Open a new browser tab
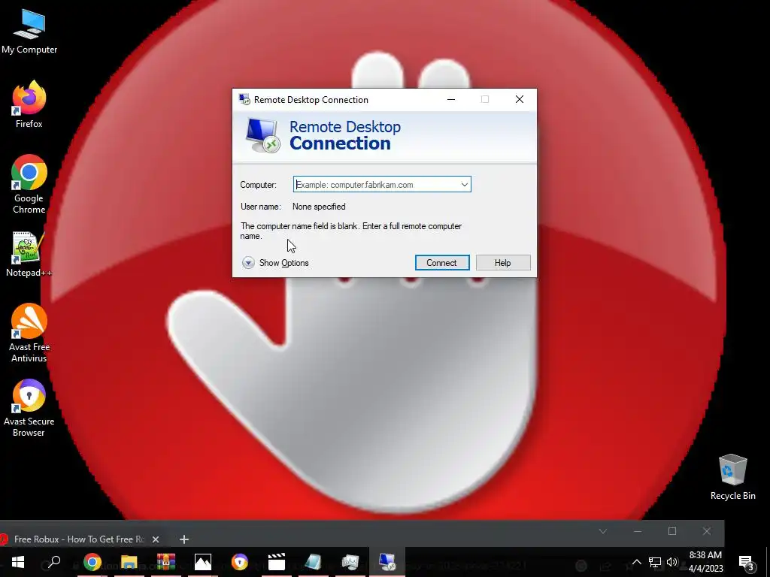Image resolution: width=770 pixels, height=577 pixels. (184, 539)
